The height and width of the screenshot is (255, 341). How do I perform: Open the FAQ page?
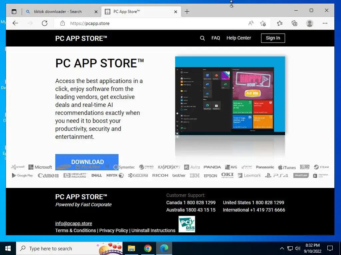coord(215,38)
